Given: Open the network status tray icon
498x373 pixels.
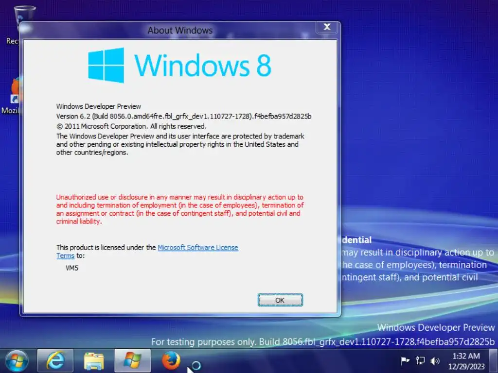Looking at the screenshot, I should [x=420, y=361].
